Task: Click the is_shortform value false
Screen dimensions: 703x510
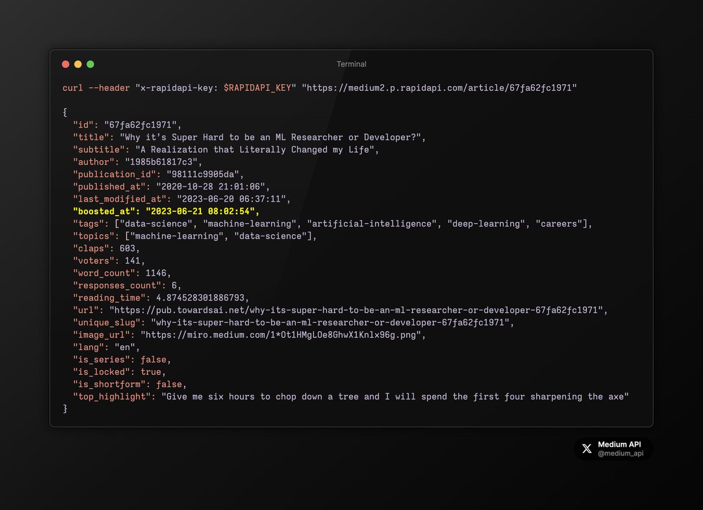Action: tap(170, 384)
